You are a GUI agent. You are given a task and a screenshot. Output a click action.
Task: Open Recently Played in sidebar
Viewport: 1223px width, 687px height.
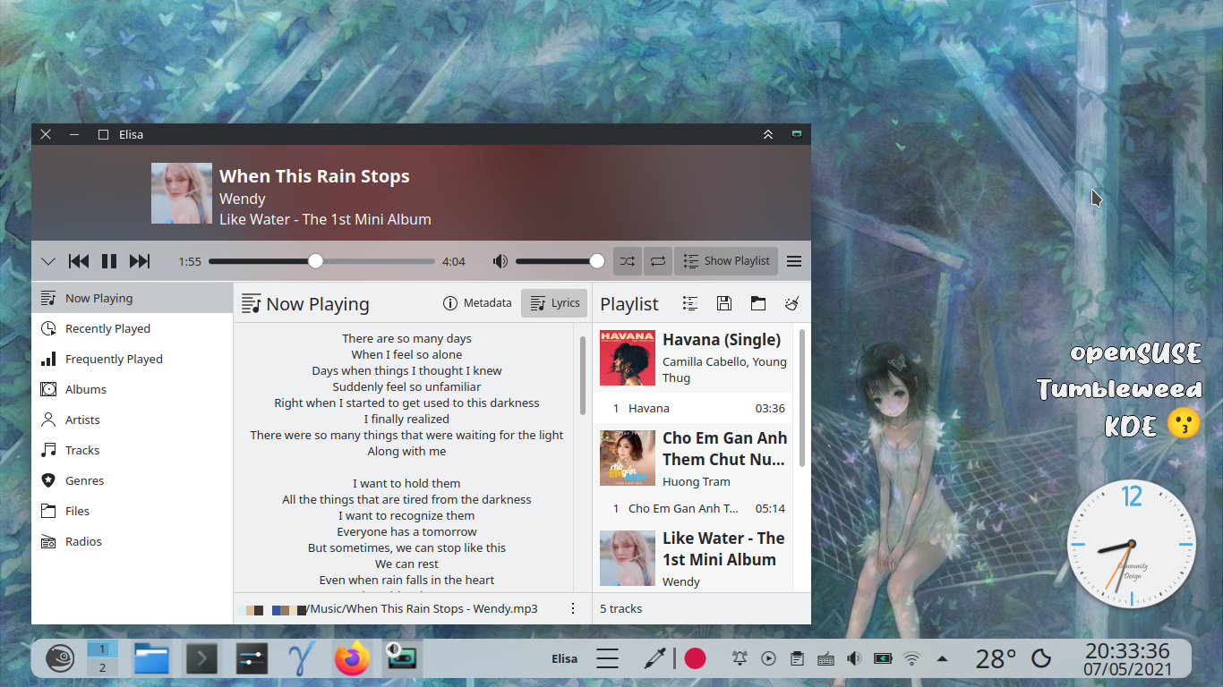(132, 328)
